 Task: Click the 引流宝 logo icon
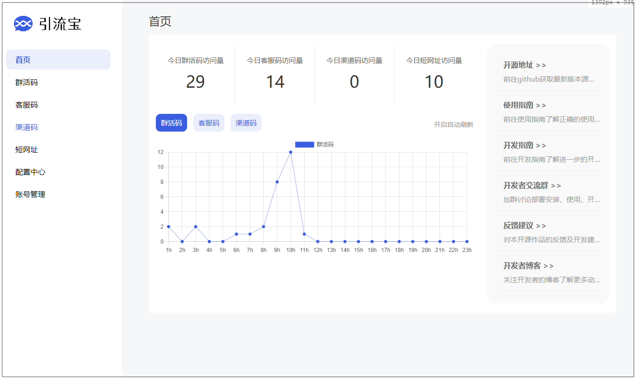click(x=23, y=23)
